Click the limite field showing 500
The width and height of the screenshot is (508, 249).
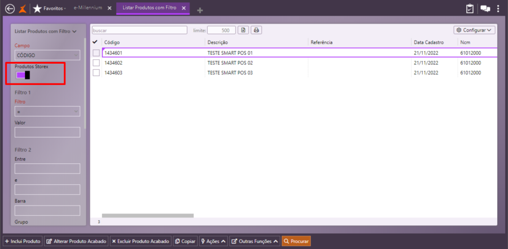click(222, 30)
